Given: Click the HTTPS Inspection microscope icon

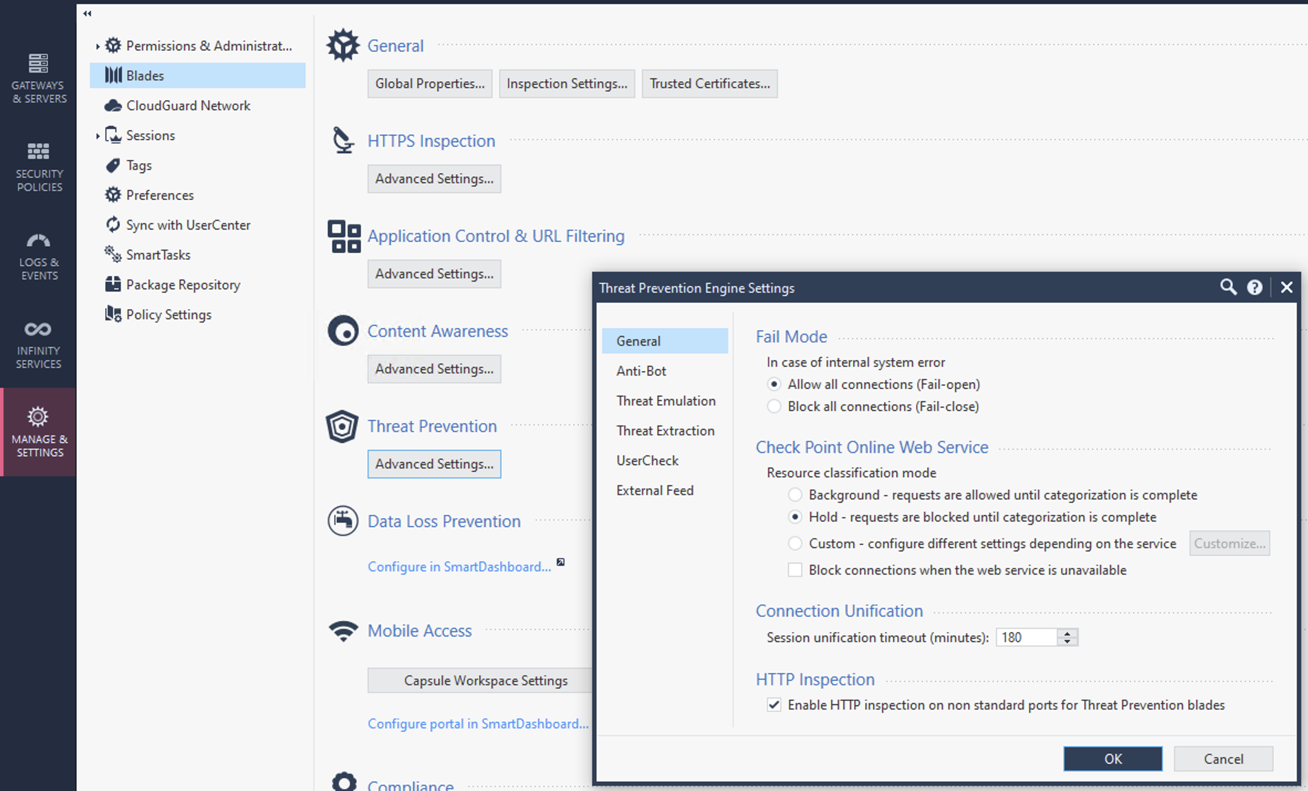Looking at the screenshot, I should point(343,140).
